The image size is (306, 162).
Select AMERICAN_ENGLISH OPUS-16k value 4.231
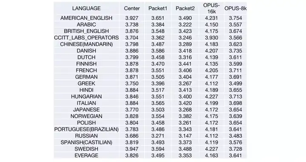pos(211,18)
